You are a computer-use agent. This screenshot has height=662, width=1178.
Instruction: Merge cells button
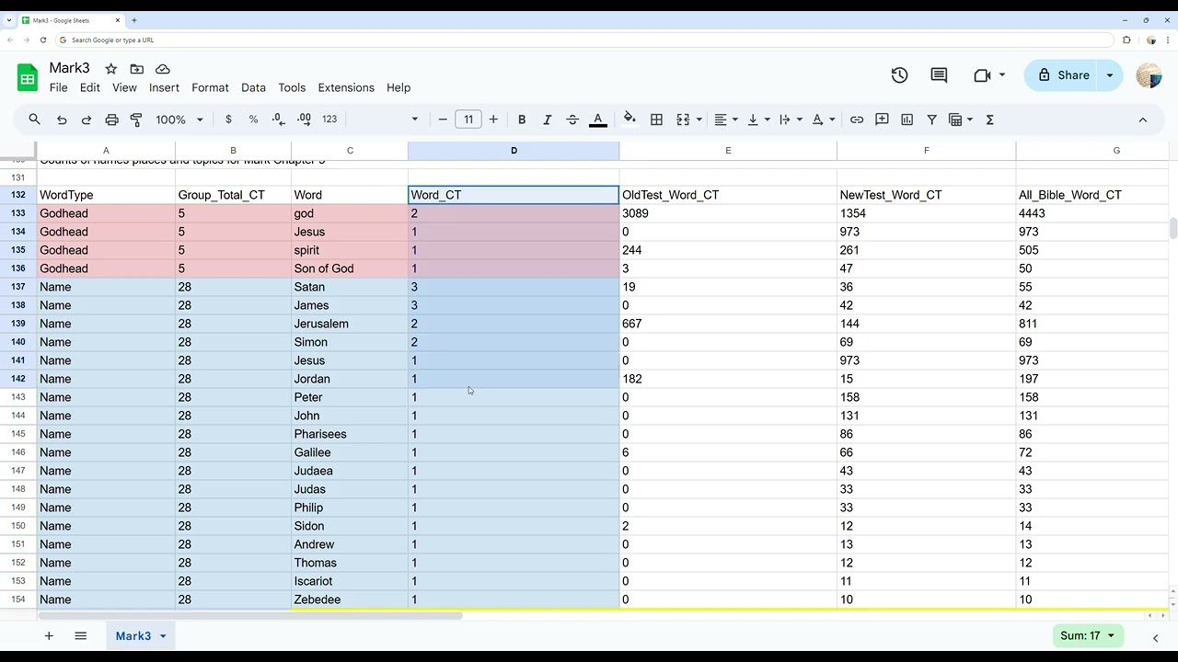click(683, 120)
